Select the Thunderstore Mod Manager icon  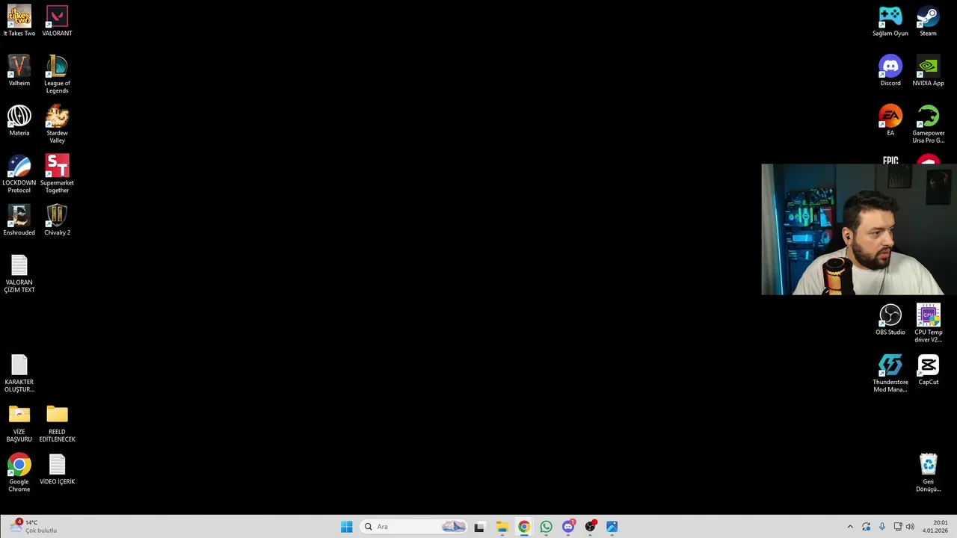890,373
